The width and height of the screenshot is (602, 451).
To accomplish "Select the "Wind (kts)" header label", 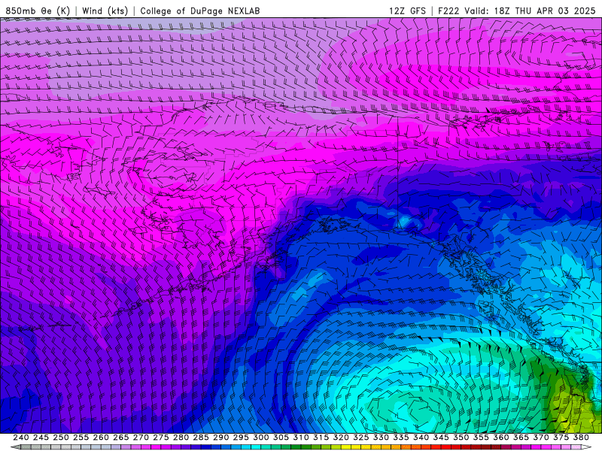I will pos(105,11).
